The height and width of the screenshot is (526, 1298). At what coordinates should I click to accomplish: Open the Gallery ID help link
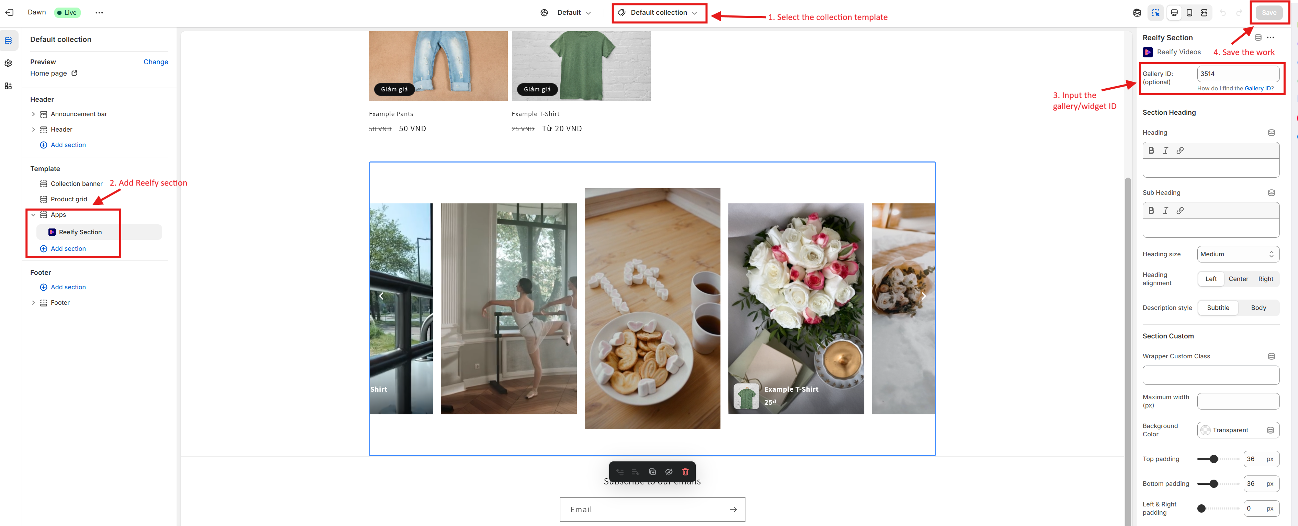(x=1257, y=89)
